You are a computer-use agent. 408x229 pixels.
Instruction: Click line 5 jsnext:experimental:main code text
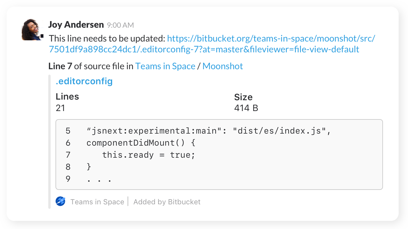(209, 131)
